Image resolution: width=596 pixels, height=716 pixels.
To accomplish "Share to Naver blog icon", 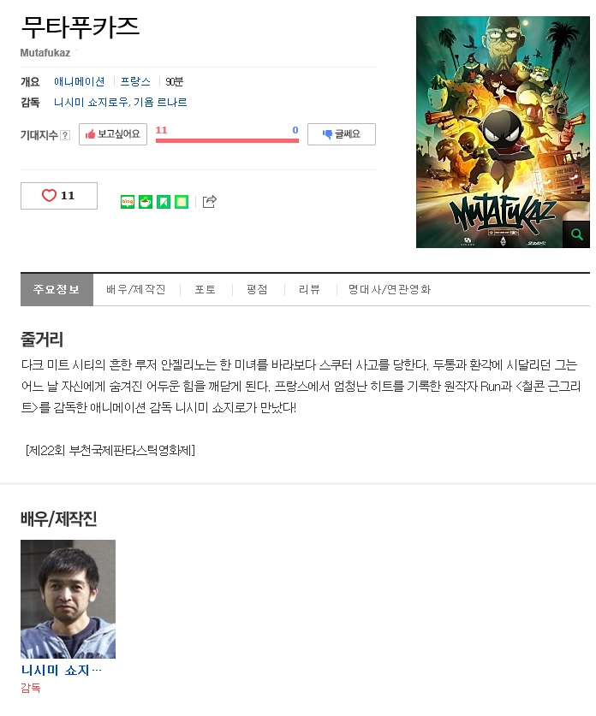I will [128, 202].
